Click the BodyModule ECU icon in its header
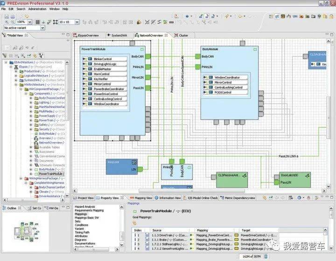Image resolution: width=336 pixels, height=261 pixels. (255, 49)
